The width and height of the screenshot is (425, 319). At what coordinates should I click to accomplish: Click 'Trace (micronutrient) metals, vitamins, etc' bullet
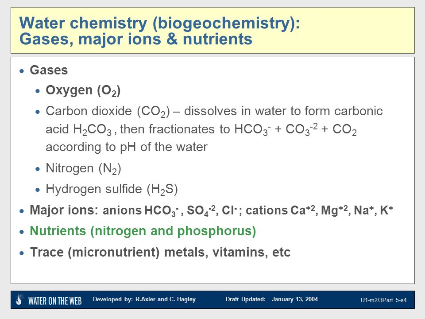click(160, 252)
